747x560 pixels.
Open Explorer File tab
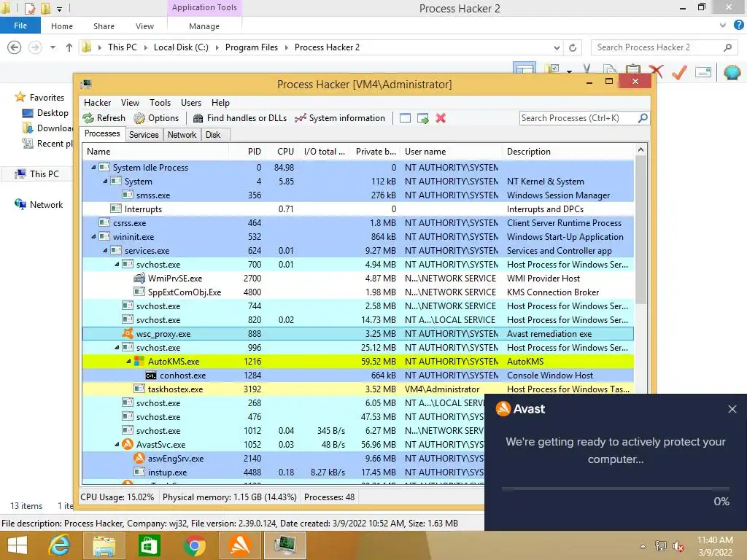click(x=20, y=26)
